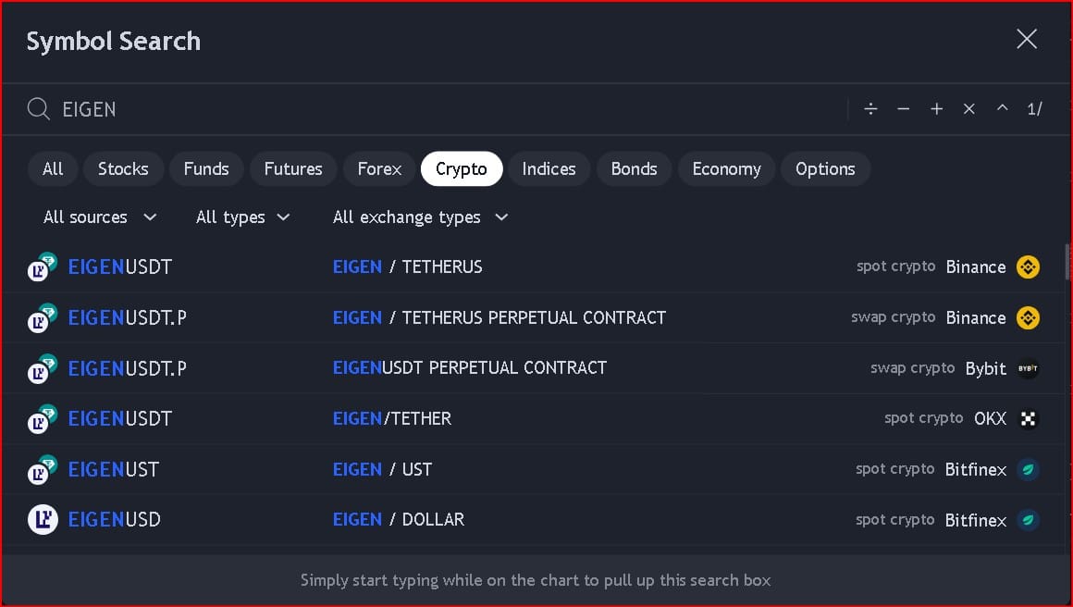Select EIGENUSDT spot on Binance
This screenshot has width=1073, height=607.
click(x=120, y=267)
